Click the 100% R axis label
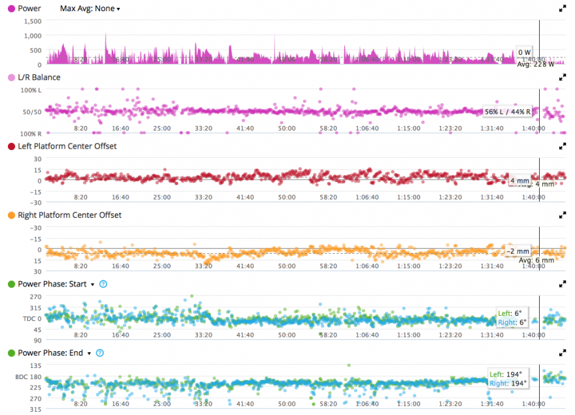Viewport: 575px width, 415px height. [31, 134]
